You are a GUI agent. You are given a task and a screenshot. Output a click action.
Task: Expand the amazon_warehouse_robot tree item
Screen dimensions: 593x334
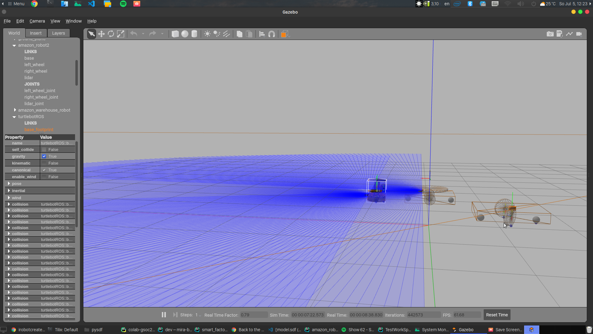point(15,110)
